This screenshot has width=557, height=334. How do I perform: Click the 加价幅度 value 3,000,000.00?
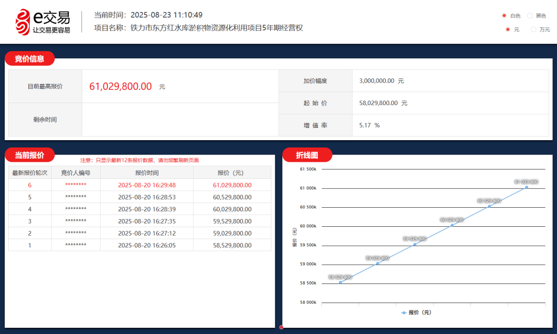pyautogui.click(x=376, y=81)
